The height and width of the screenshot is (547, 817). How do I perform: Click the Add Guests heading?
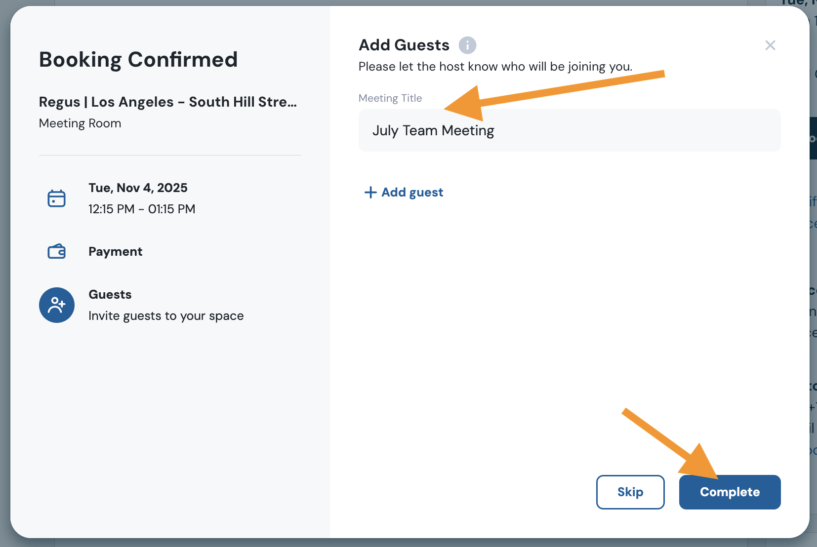(x=404, y=45)
